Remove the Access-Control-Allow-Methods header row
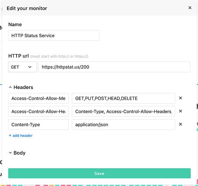Viewport: 198px width, 186px height. 181,98
